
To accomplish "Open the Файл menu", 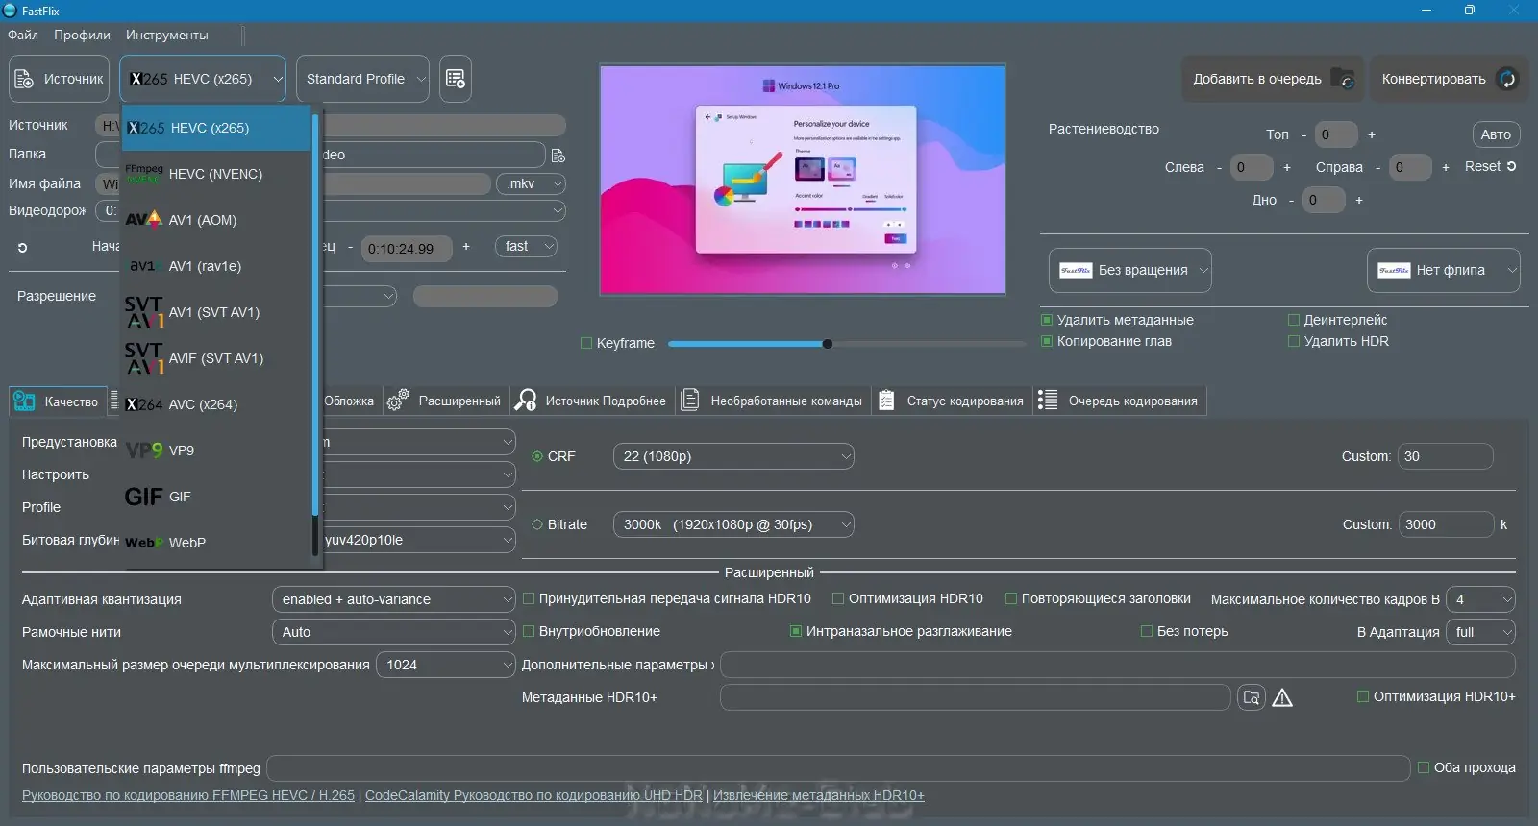I will tap(23, 35).
